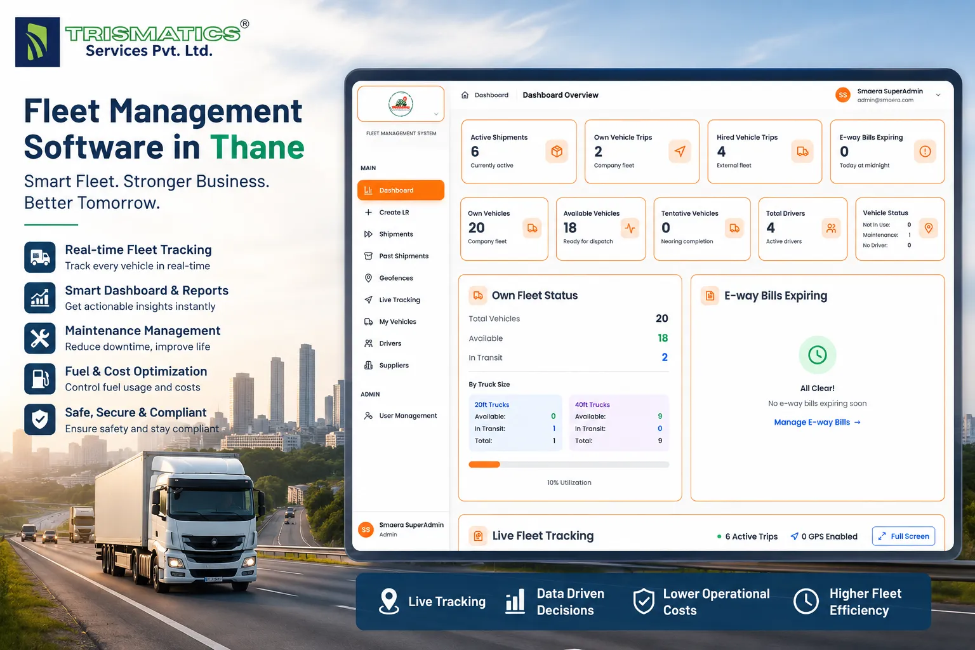Click the green clock All Clear icon
Screen dimensions: 975x650
818,355
